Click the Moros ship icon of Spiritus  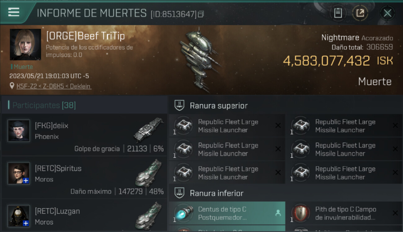[149, 173]
